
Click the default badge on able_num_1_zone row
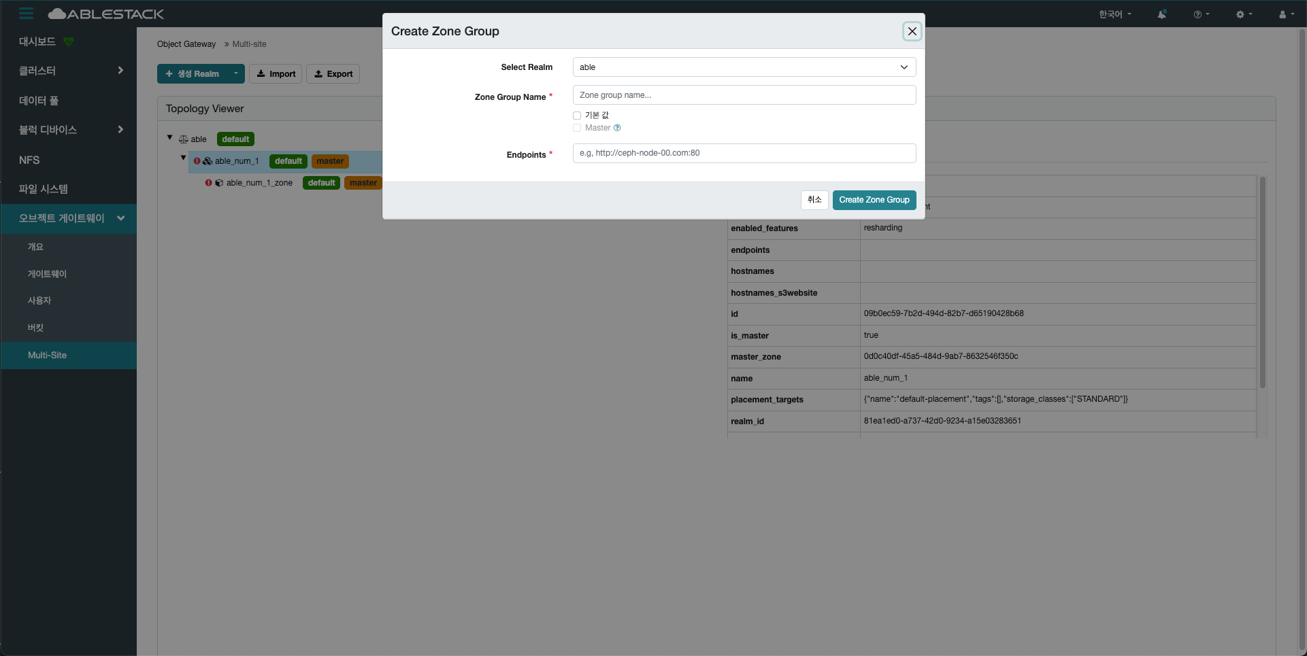tap(321, 183)
